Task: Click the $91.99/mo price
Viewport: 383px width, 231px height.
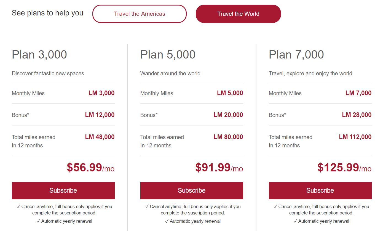Action: pyautogui.click(x=219, y=168)
